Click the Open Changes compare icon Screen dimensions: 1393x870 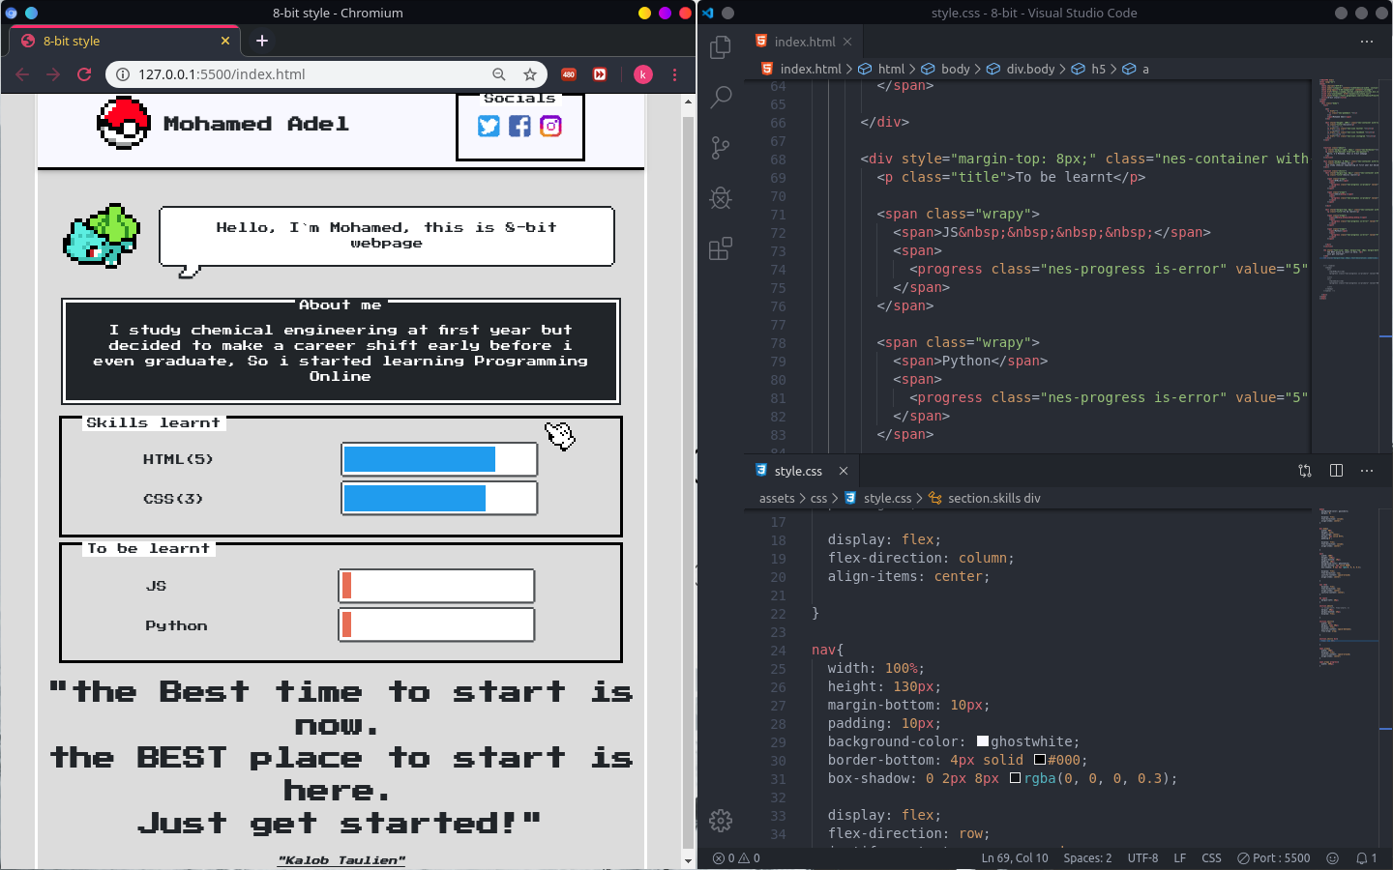tap(1305, 471)
